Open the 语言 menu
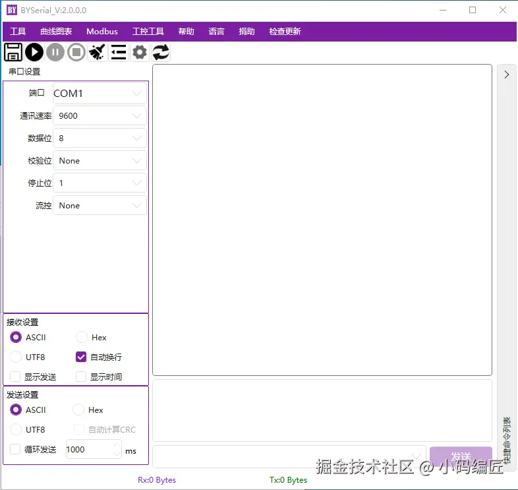This screenshot has height=490, width=518. [x=216, y=32]
